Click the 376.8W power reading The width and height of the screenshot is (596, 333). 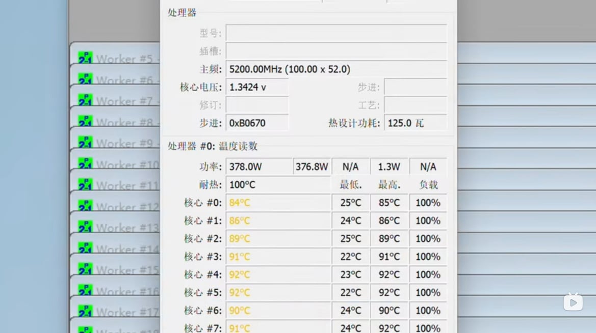[312, 166]
